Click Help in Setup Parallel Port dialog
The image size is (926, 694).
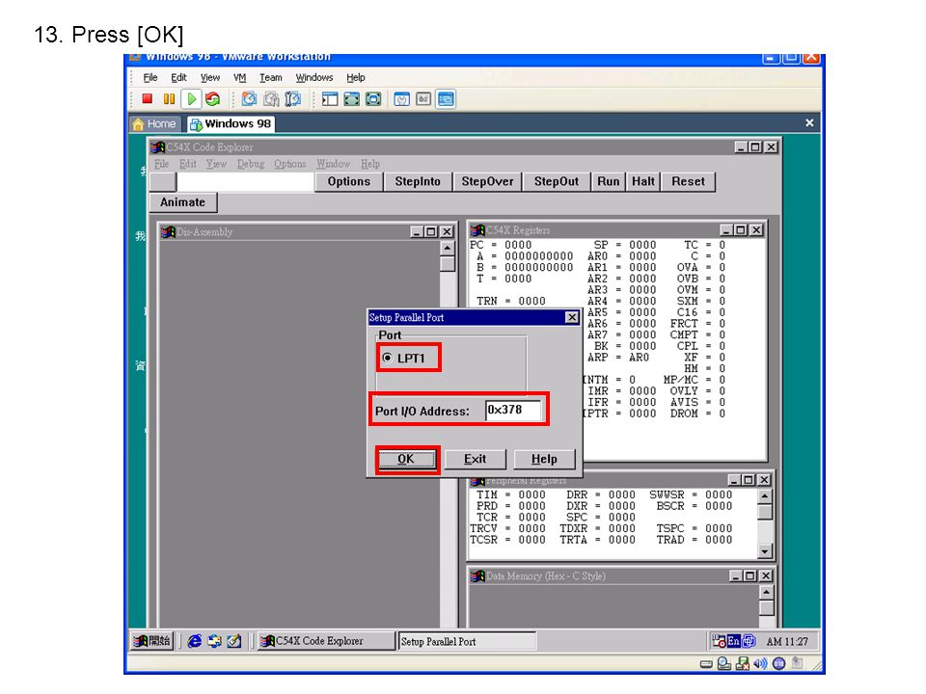[544, 459]
